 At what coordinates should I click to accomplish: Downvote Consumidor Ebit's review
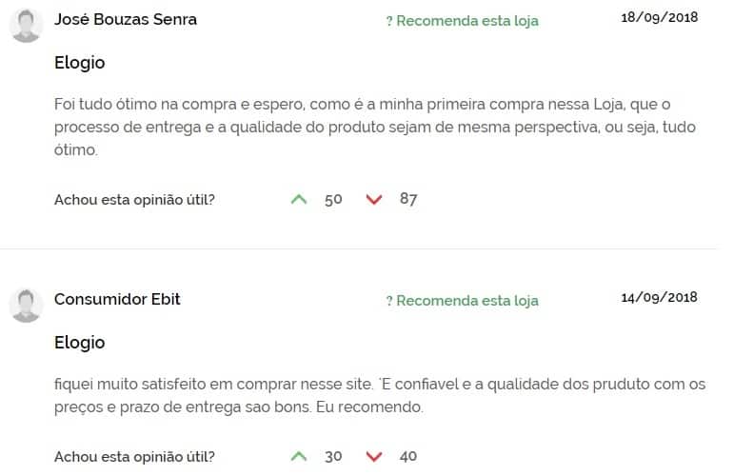tap(373, 456)
